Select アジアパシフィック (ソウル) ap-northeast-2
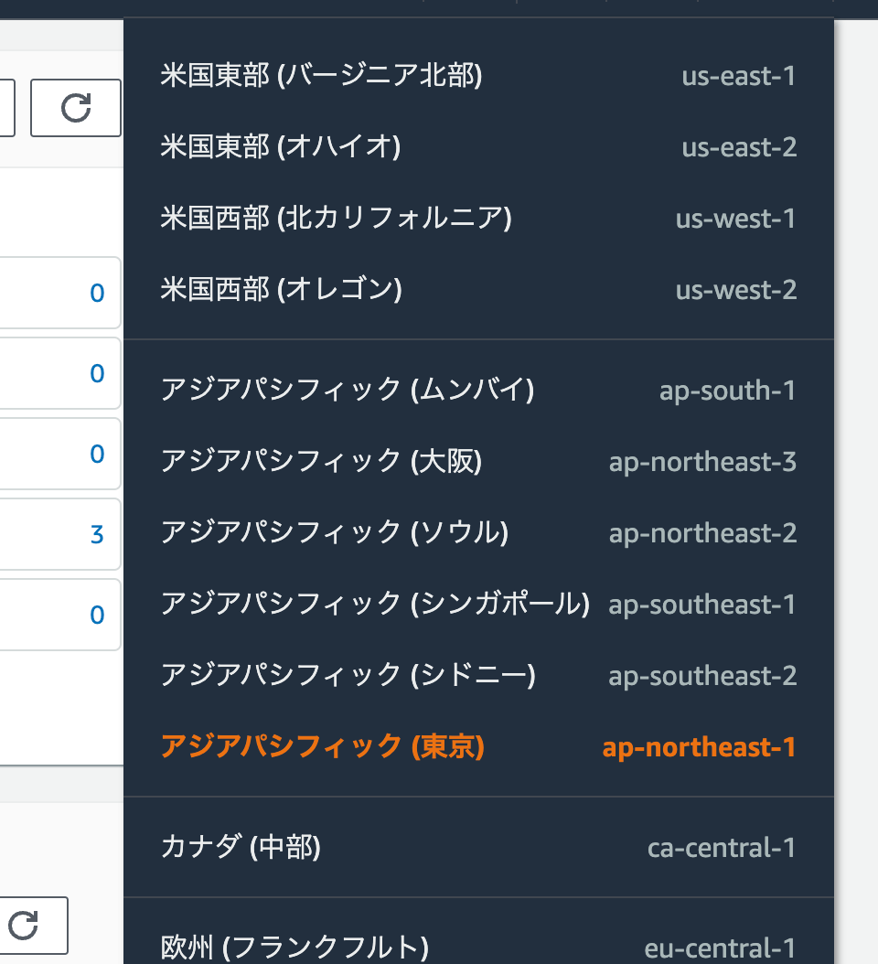Screen dimensions: 878x964 point(478,533)
